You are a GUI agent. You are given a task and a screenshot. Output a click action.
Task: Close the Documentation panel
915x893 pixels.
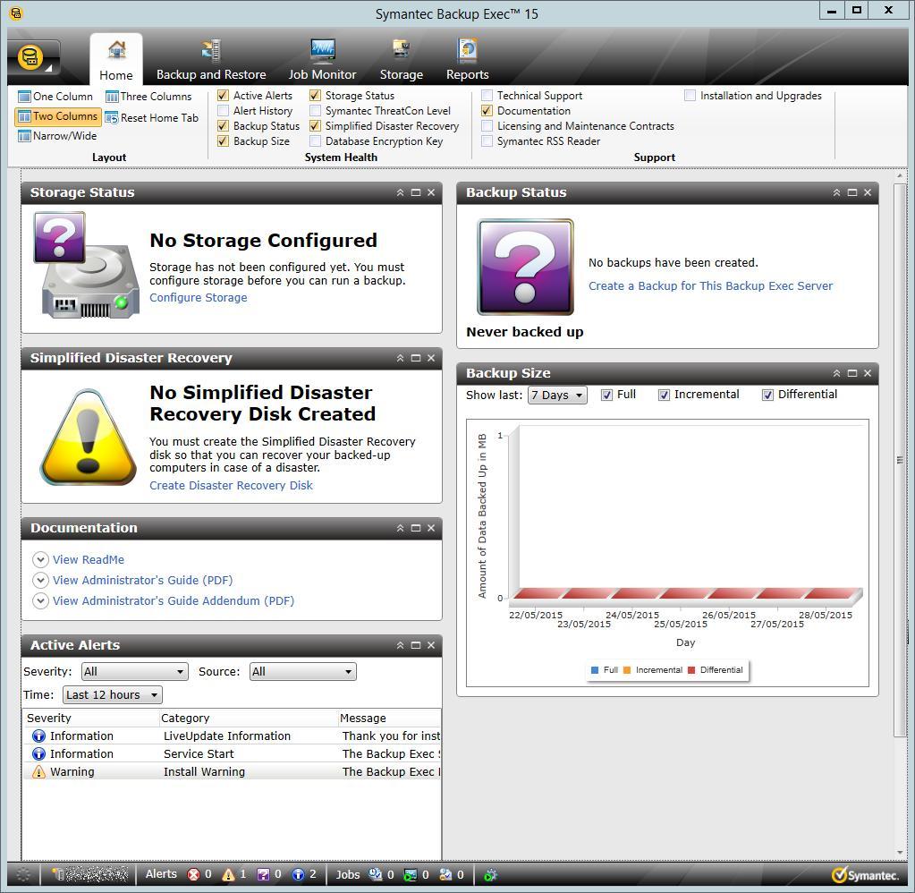[x=431, y=528]
